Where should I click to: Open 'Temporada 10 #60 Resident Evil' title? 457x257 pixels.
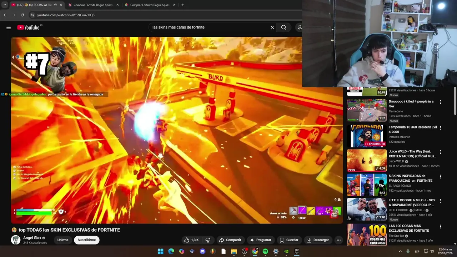point(413,130)
